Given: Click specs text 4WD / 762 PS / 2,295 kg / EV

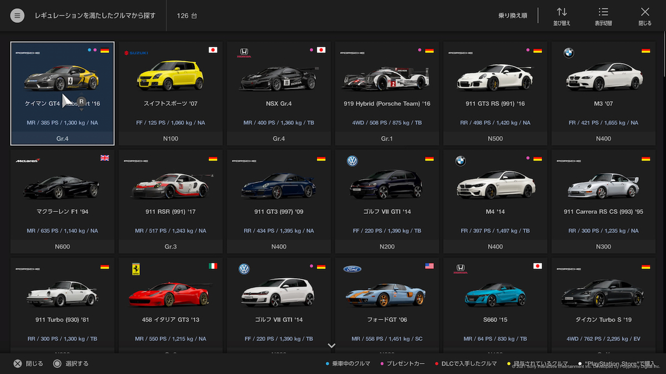Looking at the screenshot, I should click(x=603, y=339).
